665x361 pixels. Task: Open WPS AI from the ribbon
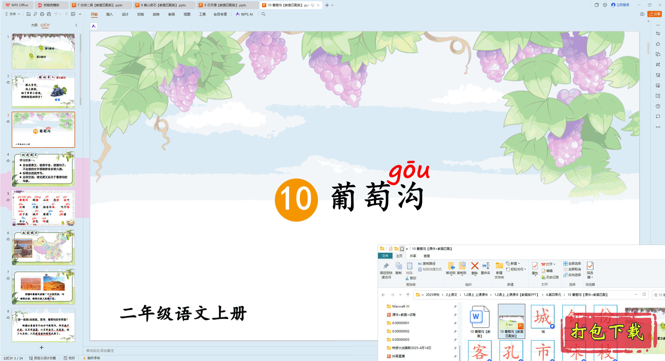point(244,14)
